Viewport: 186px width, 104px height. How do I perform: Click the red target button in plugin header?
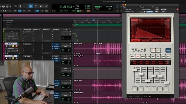click(x=178, y=9)
